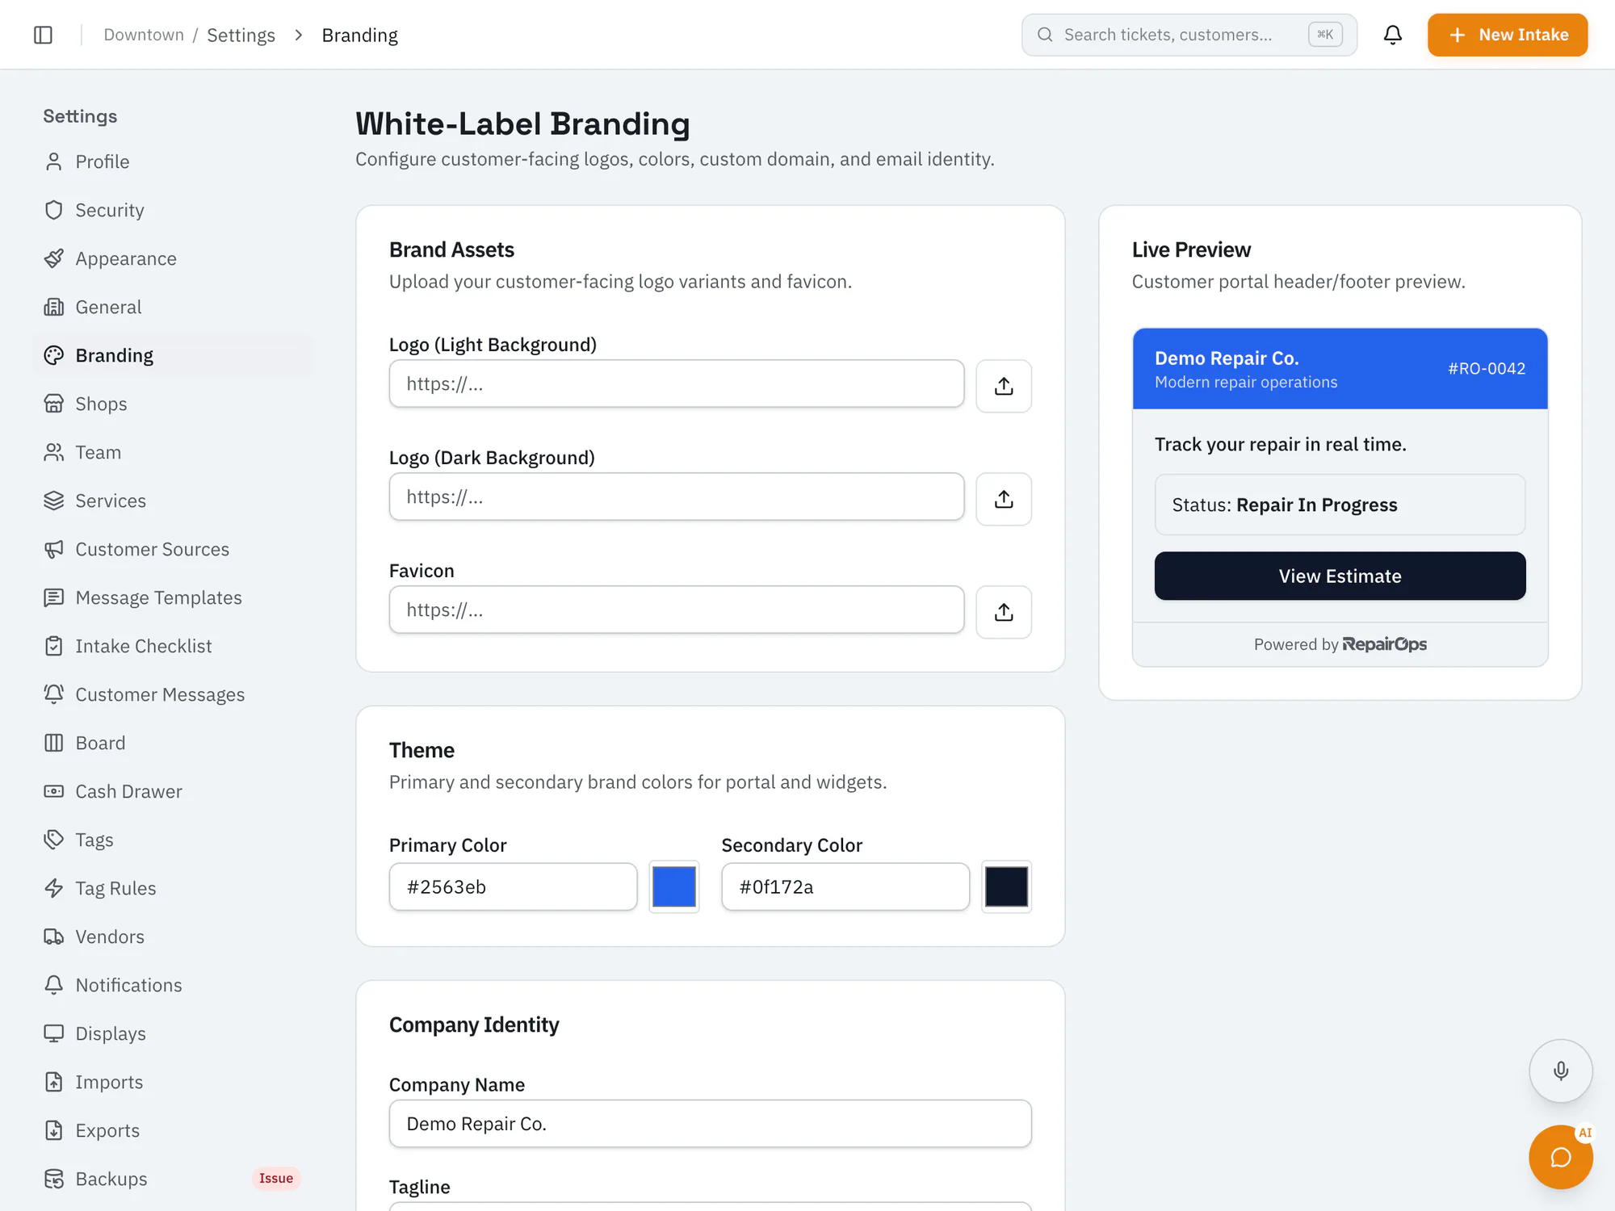Click the Tags label icon
Viewport: 1615px width, 1211px height.
54,840
